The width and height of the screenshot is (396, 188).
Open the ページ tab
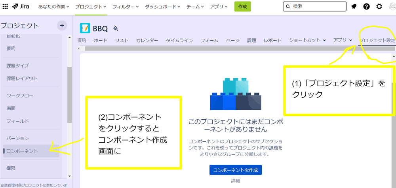232,40
